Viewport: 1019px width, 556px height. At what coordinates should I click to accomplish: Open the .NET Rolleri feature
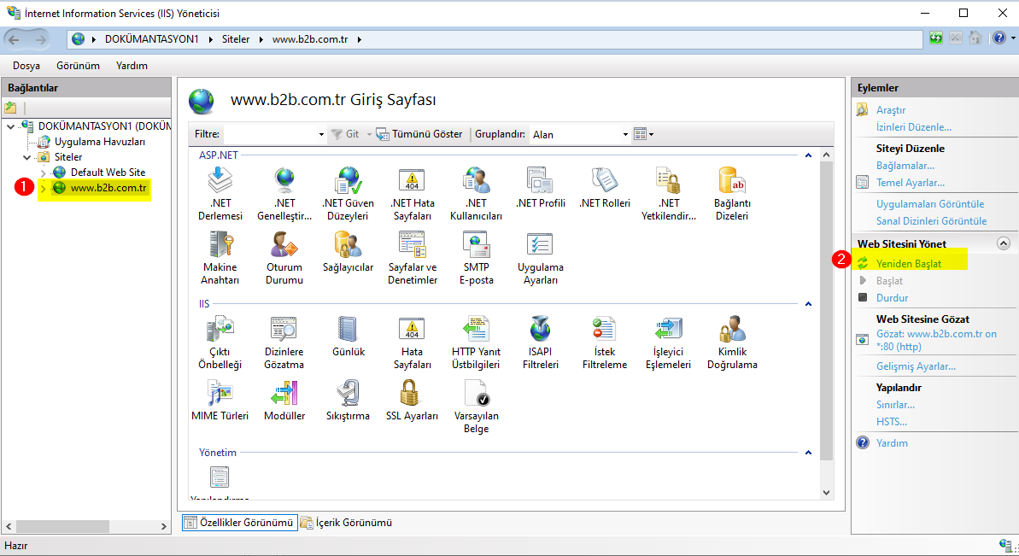pos(605,188)
